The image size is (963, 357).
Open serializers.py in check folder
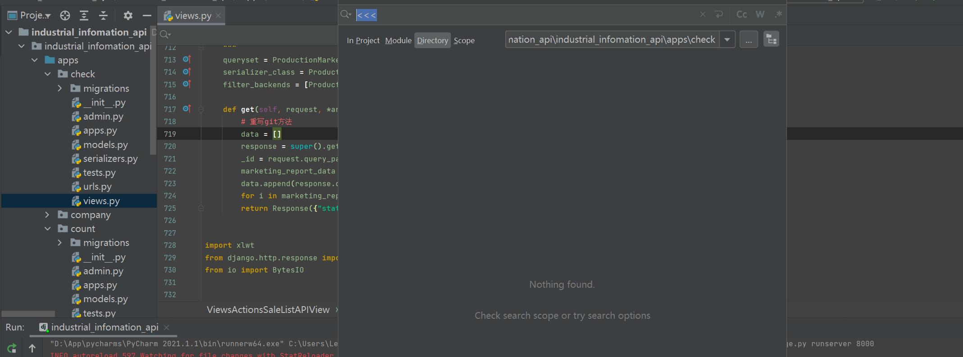pos(104,159)
